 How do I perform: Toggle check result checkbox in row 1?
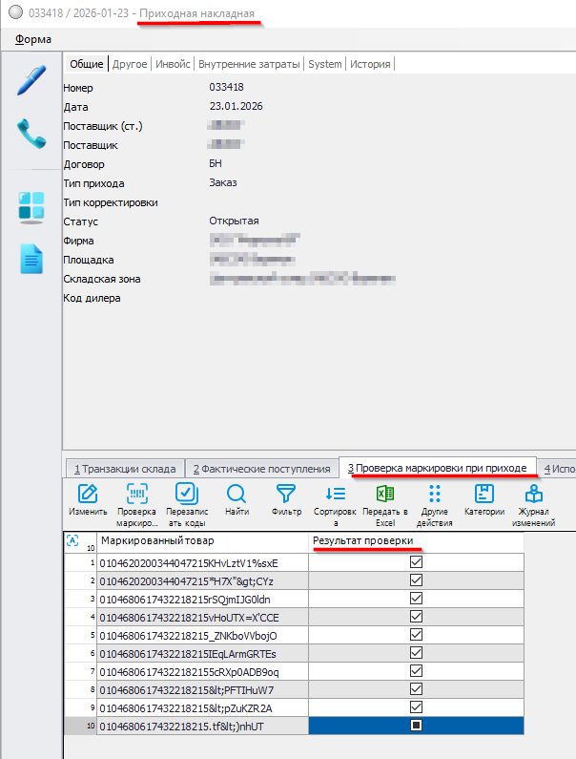click(416, 562)
